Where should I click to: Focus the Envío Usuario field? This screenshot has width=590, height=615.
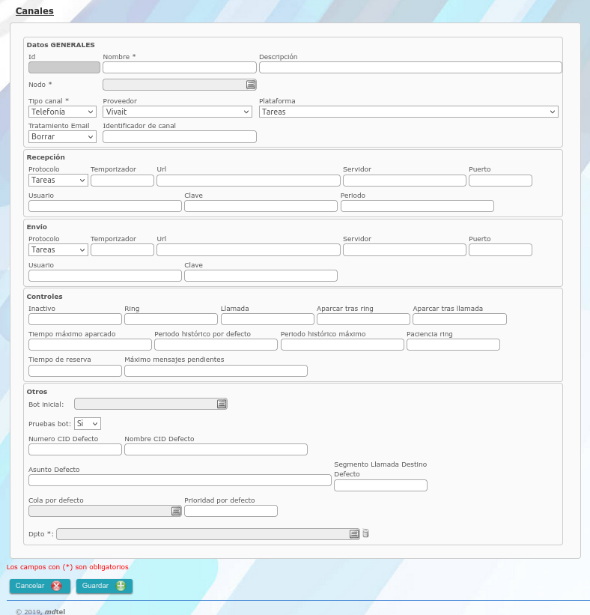click(x=105, y=276)
